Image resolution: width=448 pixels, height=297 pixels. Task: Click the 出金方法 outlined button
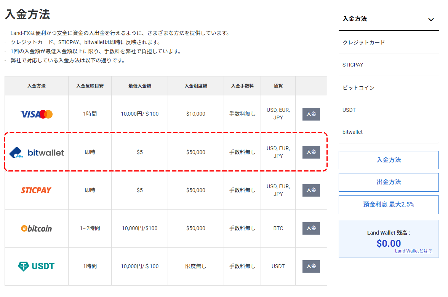(x=389, y=182)
